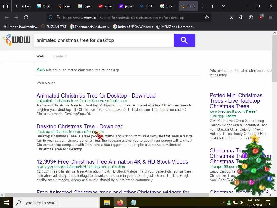
Task: Click the Christmas tree system tray icon
Action: [229, 203]
